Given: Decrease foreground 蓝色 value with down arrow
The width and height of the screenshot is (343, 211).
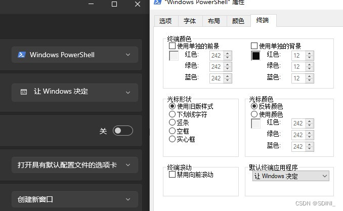Looking at the screenshot, I should point(228,80).
